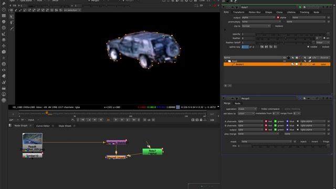Toggle the lock icon in viewer controls
The width and height of the screenshot is (336, 189).
(x=201, y=120)
